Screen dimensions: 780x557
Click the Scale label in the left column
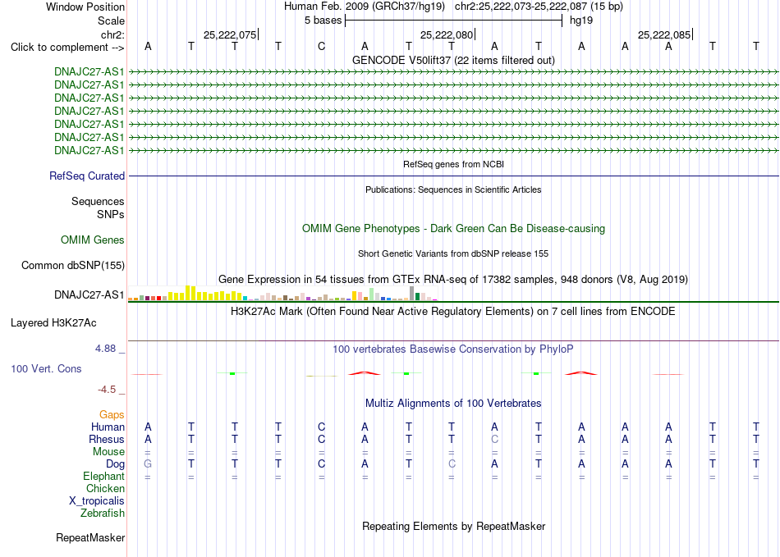[x=111, y=21]
